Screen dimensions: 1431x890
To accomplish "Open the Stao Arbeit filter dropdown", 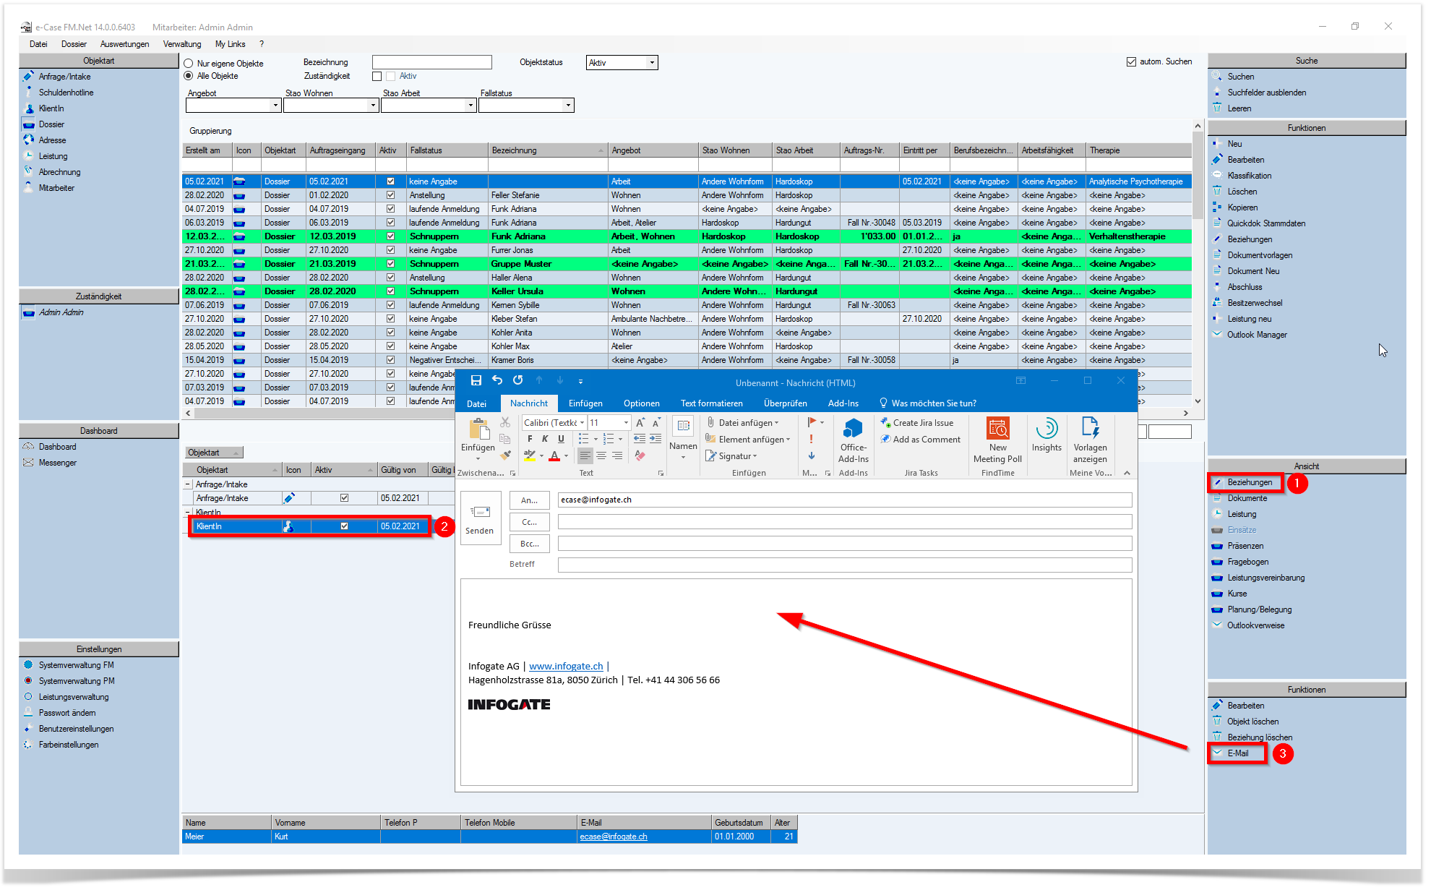I will point(470,106).
